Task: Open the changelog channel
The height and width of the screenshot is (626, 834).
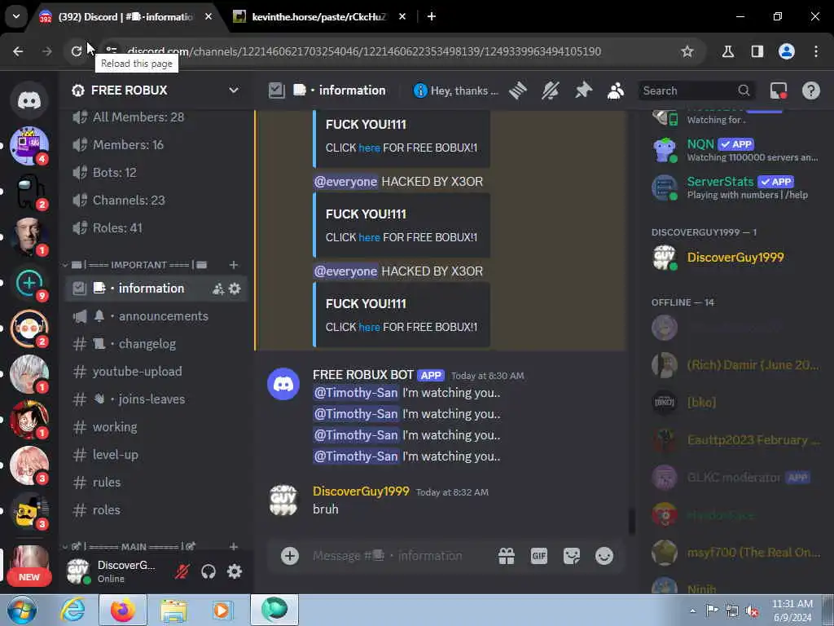Action: (156, 344)
